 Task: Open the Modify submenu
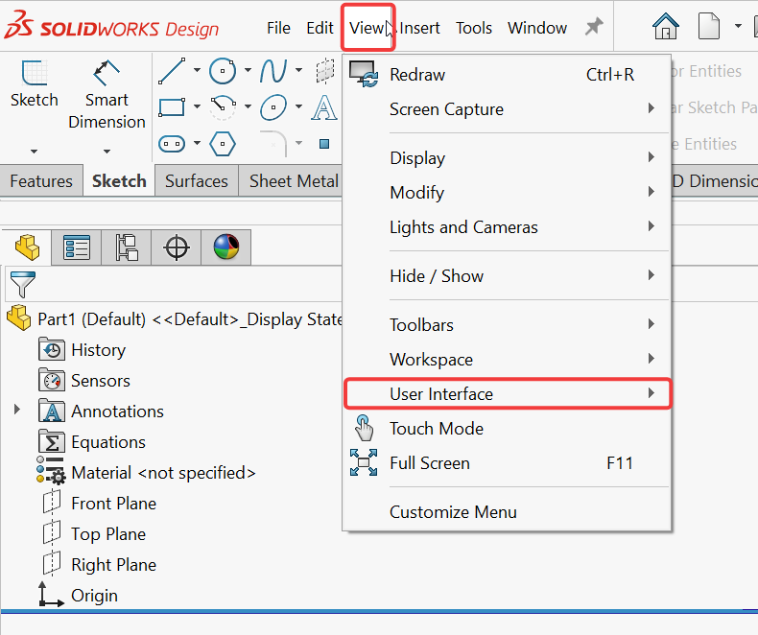[x=507, y=193]
